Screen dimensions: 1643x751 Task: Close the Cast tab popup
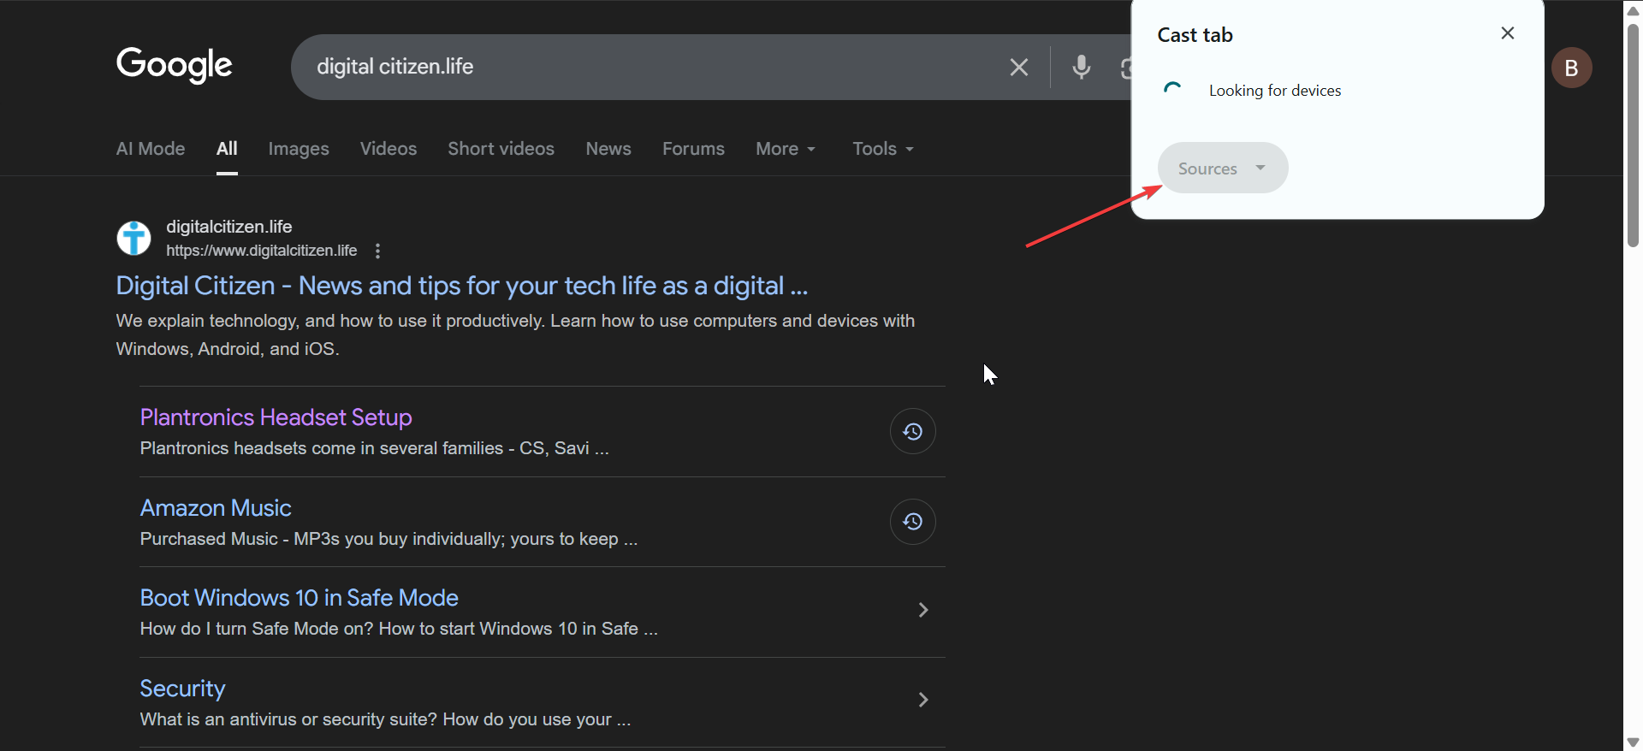point(1507,33)
